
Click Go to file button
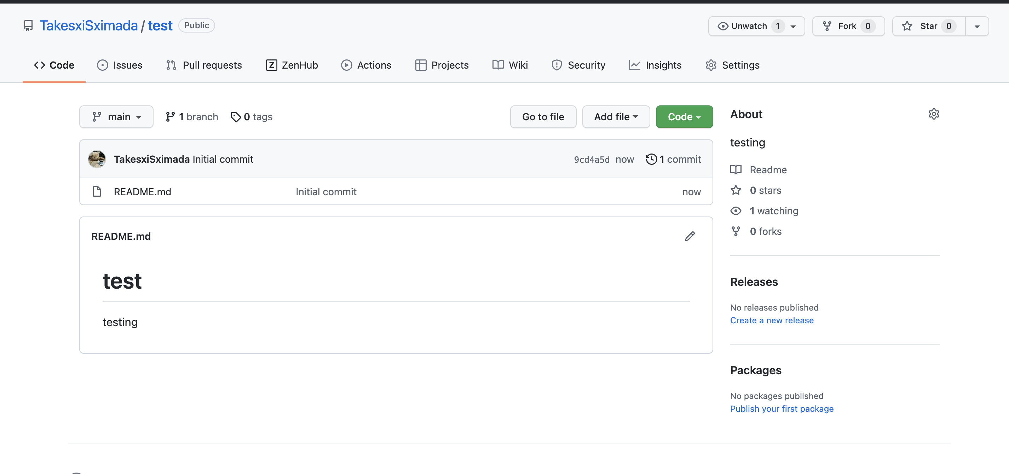point(543,117)
